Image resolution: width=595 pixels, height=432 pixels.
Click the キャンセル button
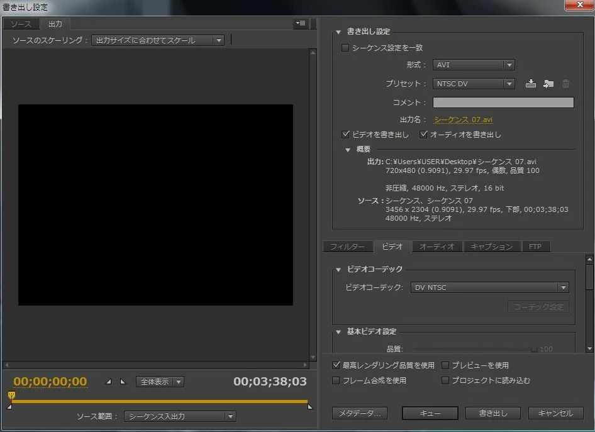point(555,413)
